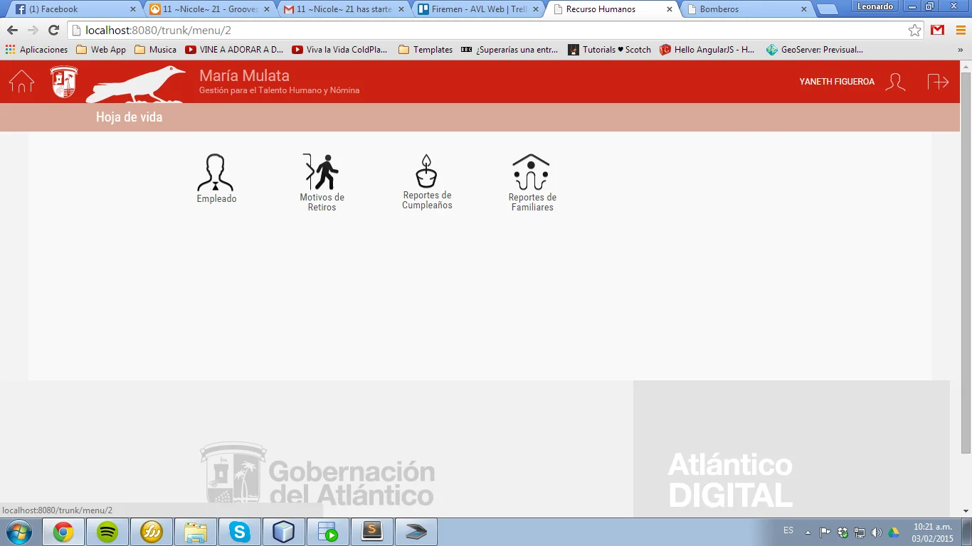Open the Windows Start menu
The height and width of the screenshot is (546, 972).
(x=19, y=532)
